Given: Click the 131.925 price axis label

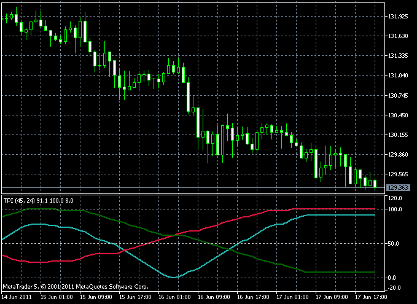Looking at the screenshot, I should point(399,17).
